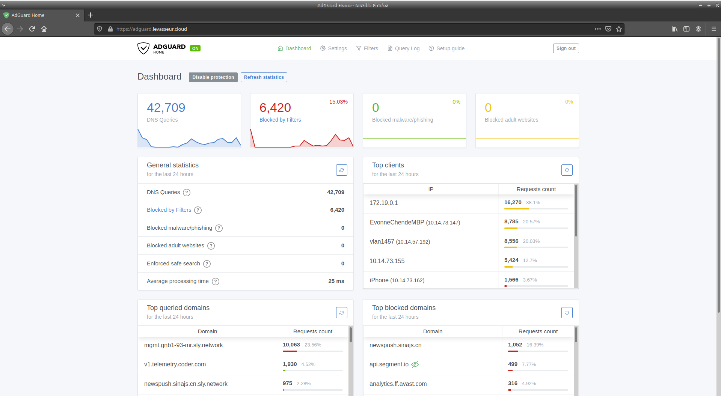Refresh the Top queried domains panel
This screenshot has height=396, width=721.
(x=341, y=312)
